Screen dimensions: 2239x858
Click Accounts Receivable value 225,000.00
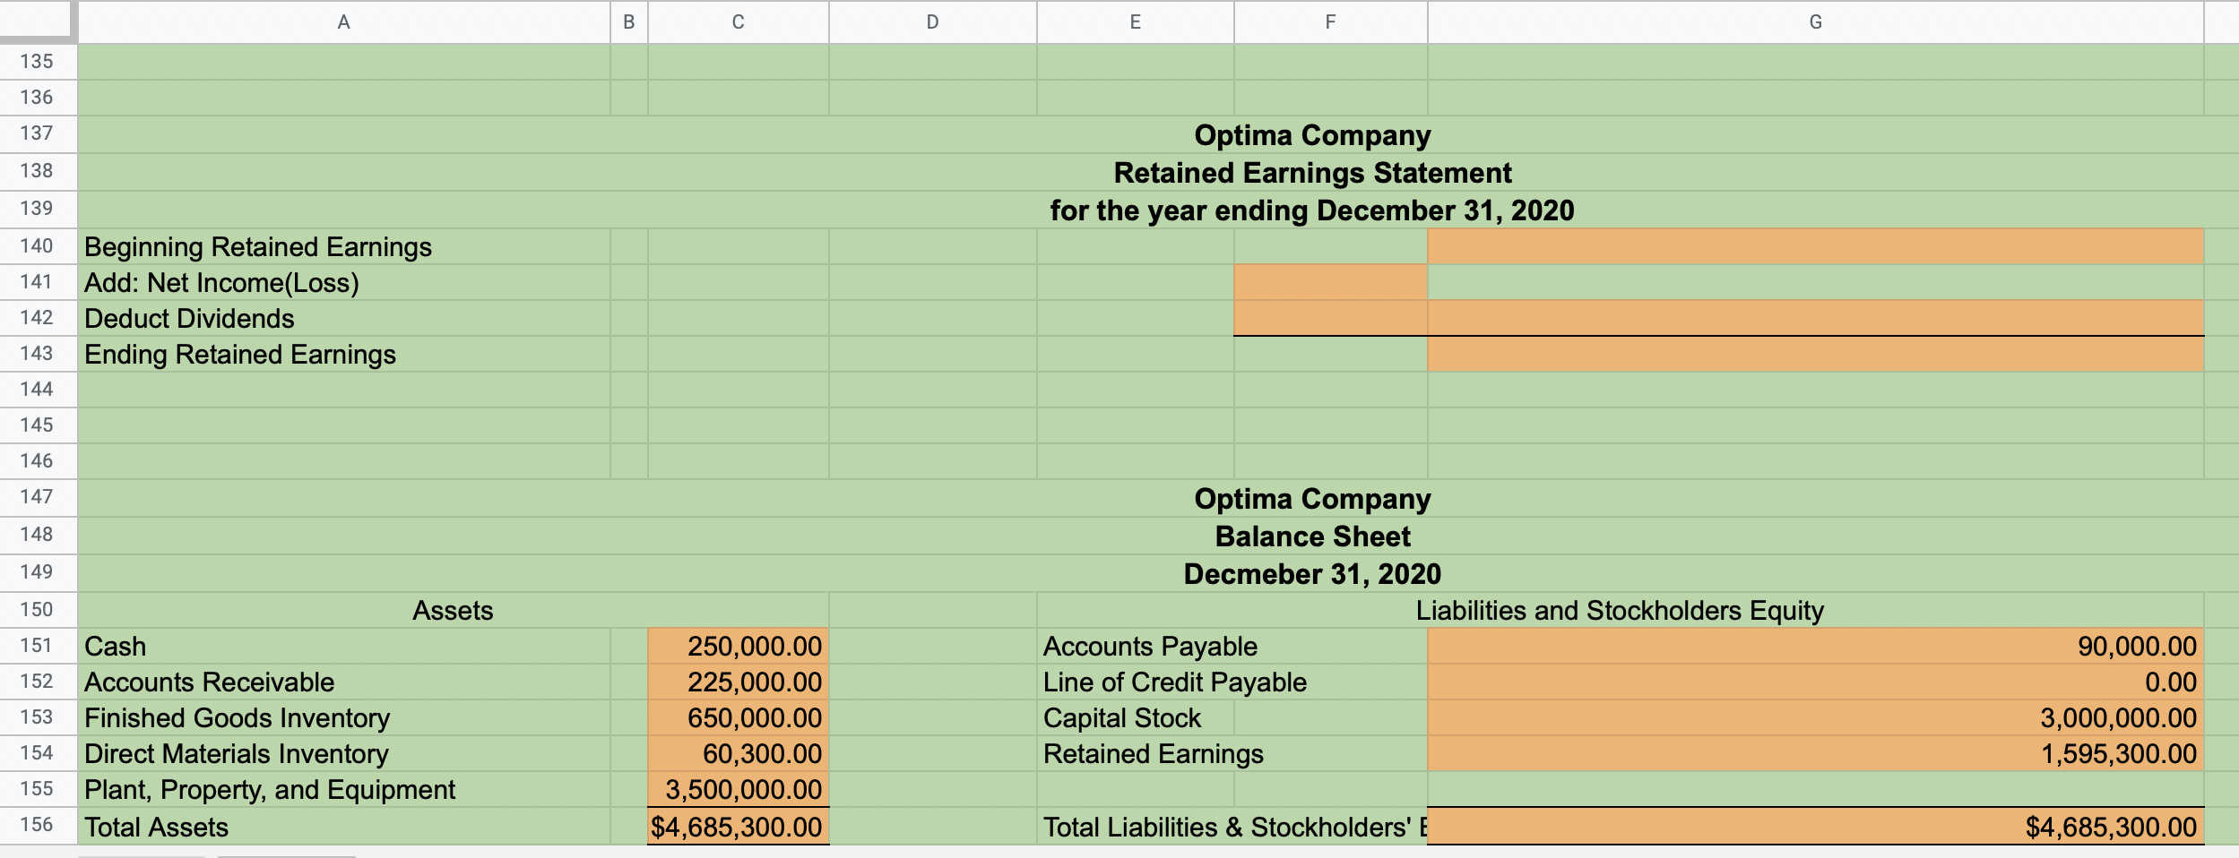click(x=739, y=682)
